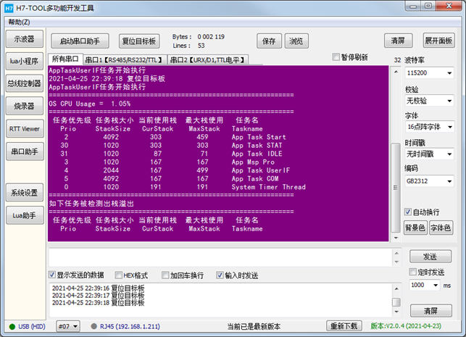466x337 pixels.
Task: Open the 编码 GB2312 encoding dropdown
Action: tap(429, 181)
